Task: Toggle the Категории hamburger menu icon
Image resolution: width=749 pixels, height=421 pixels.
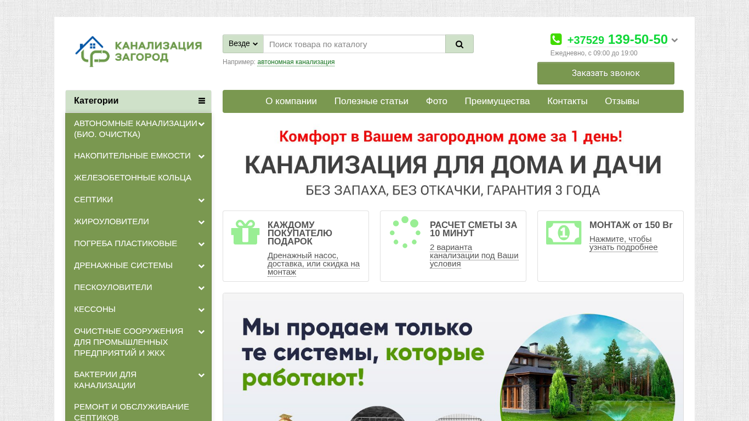Action: coord(202,101)
